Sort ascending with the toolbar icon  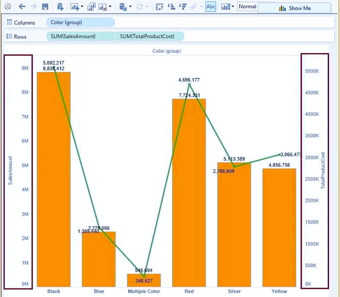tap(171, 6)
